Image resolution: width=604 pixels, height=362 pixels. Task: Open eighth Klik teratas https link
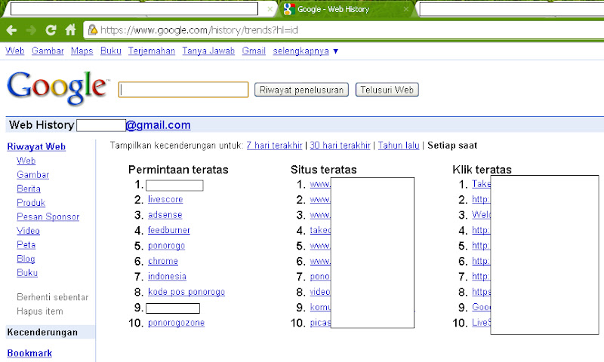(x=481, y=292)
